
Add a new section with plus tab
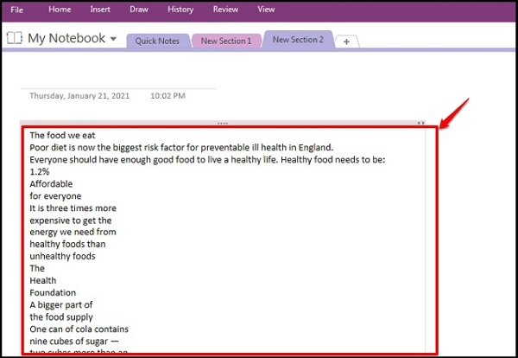point(346,42)
